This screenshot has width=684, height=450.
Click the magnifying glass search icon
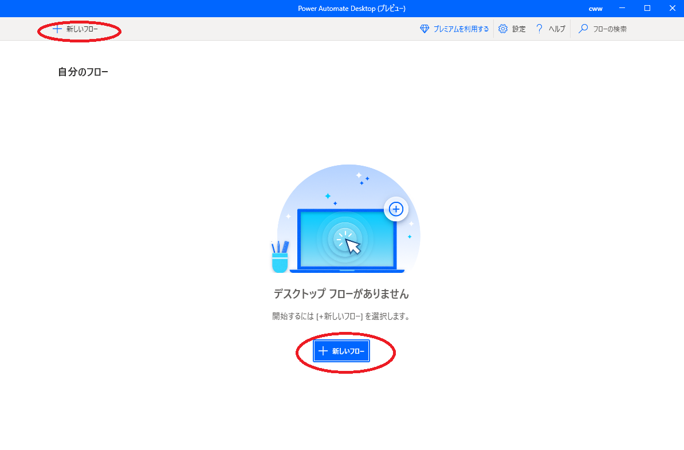(x=583, y=29)
